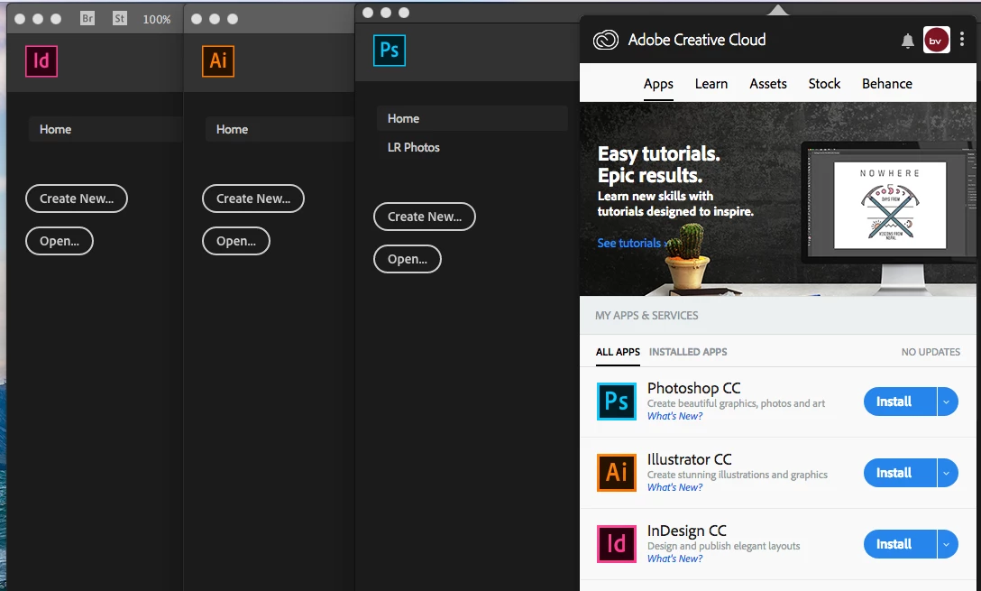Screen dimensions: 981x591
Task: Select the INSTALLED APPS filter tab
Action: pos(688,352)
